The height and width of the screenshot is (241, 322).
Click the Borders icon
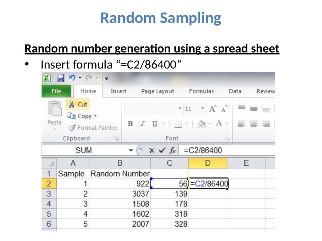coord(178,124)
